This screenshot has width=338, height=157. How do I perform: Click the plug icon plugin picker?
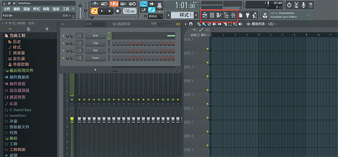coord(248,15)
